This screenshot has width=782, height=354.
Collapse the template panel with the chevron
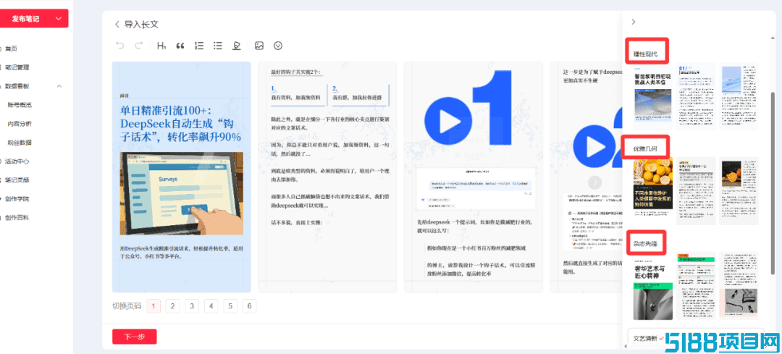click(634, 22)
